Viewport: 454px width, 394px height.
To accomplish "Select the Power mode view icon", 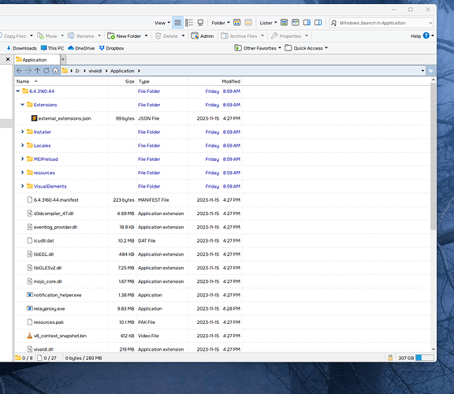I will pos(189,23).
